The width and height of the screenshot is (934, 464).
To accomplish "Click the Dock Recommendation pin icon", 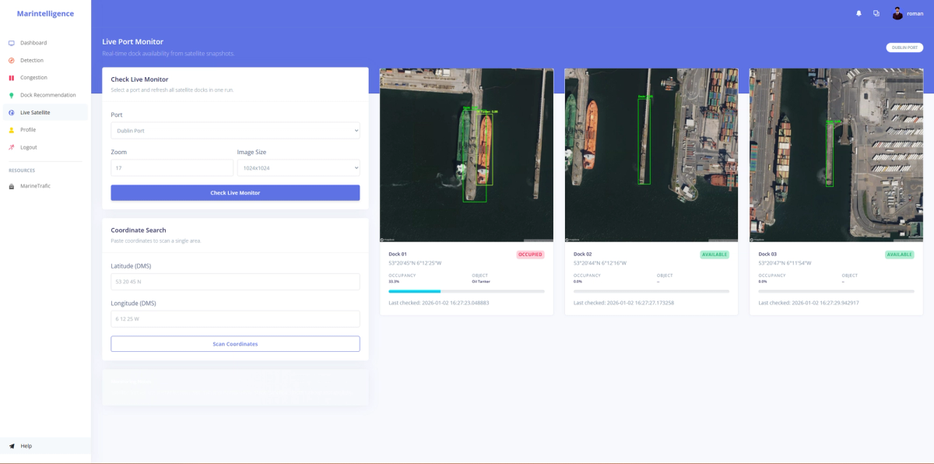I will (x=12, y=93).
